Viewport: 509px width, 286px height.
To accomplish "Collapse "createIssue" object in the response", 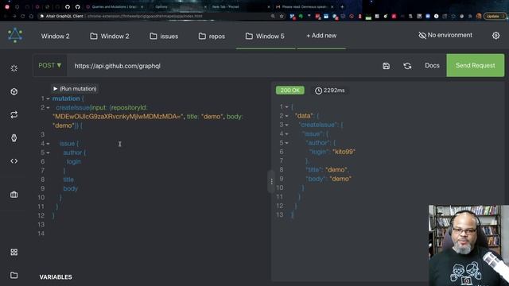I will point(286,125).
